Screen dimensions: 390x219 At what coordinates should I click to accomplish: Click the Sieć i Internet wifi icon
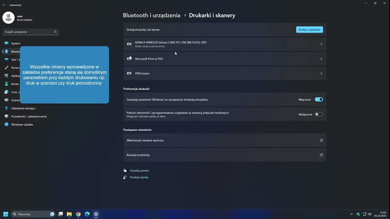6,60
